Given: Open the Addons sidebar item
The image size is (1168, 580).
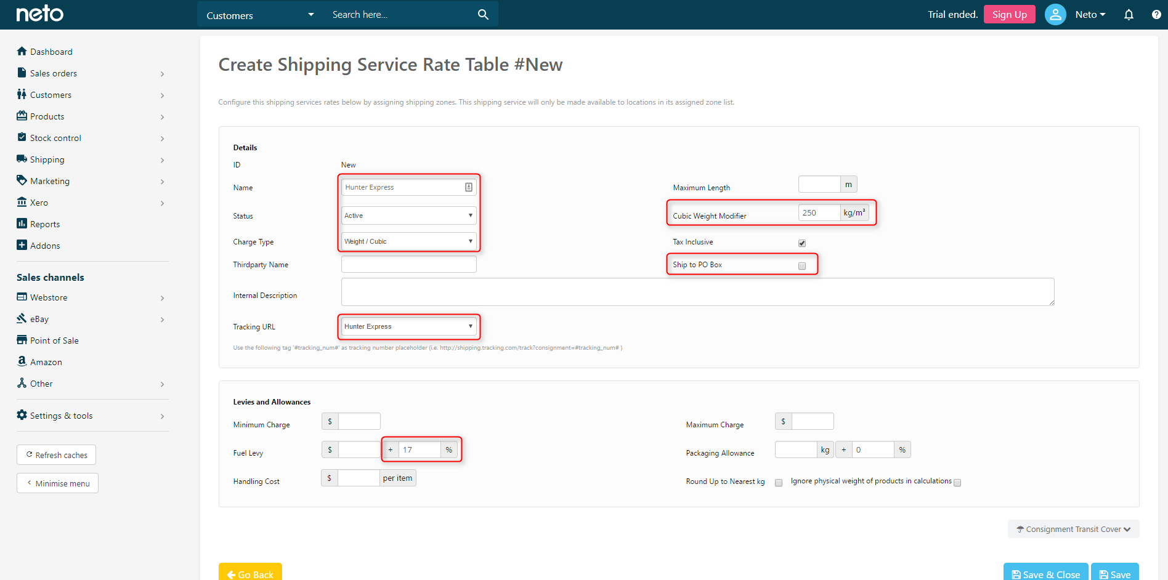Looking at the screenshot, I should coord(45,246).
